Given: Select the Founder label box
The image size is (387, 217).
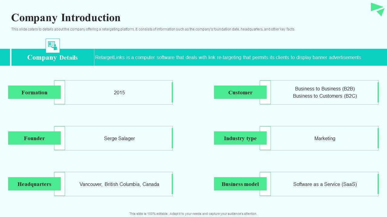Looking at the screenshot, I should click(34, 138).
